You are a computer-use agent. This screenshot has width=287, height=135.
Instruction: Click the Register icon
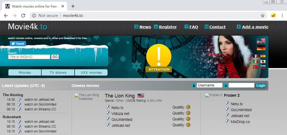coord(156,27)
